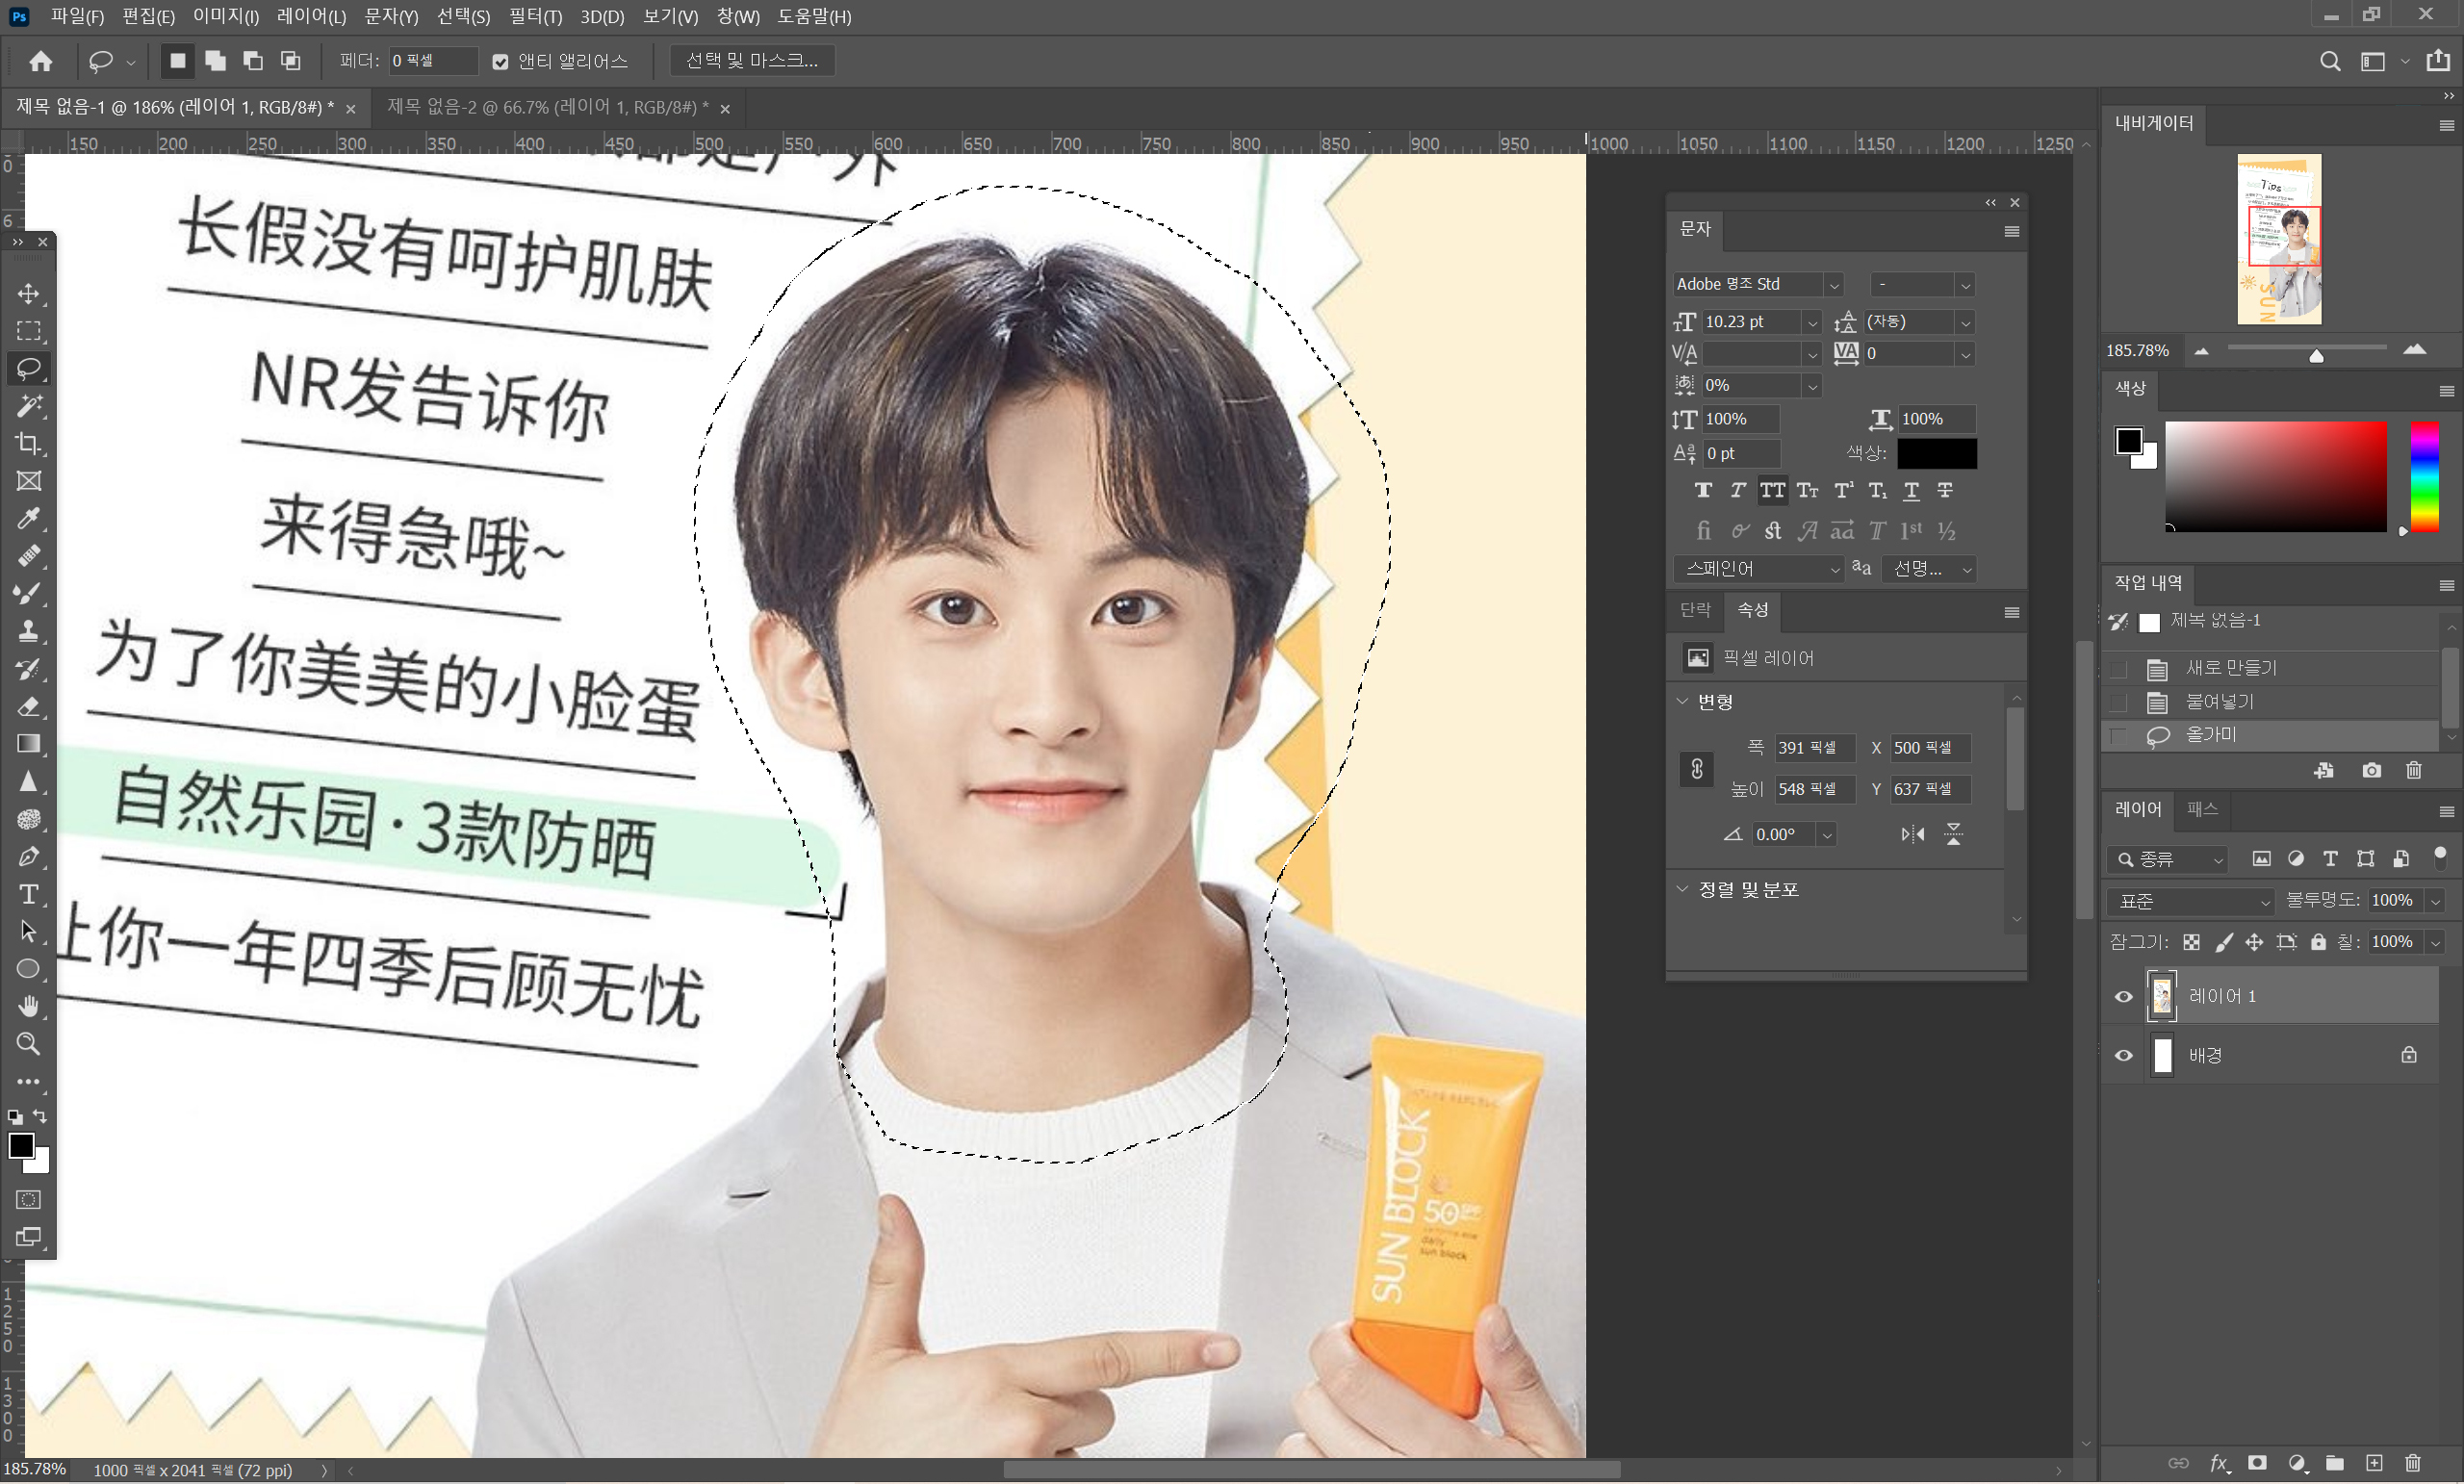
Task: Open the Adobe 명조 Std font dropdown
Action: 1833,285
